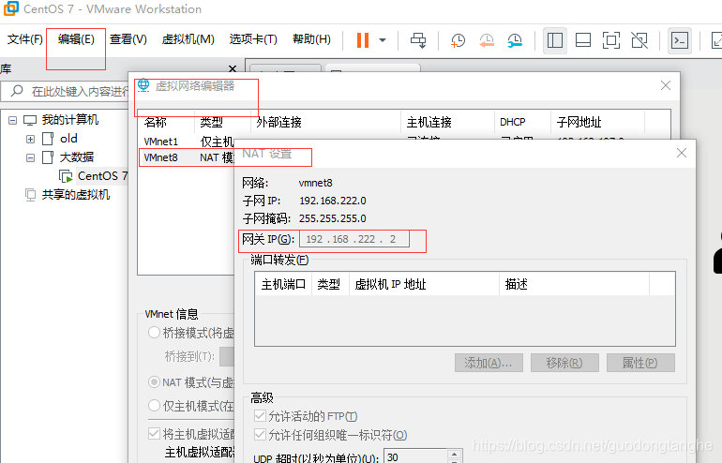Open the 文件(F) menu

(x=25, y=39)
